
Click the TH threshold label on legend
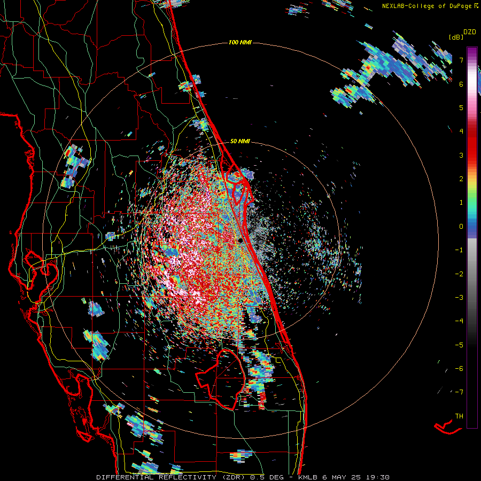459,416
